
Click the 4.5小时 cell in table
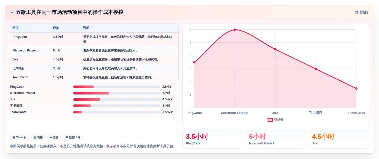pyautogui.click(x=58, y=59)
